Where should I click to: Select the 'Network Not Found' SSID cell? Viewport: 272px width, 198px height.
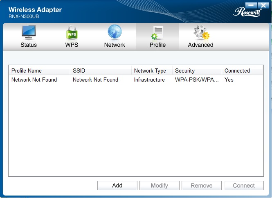tap(95, 80)
